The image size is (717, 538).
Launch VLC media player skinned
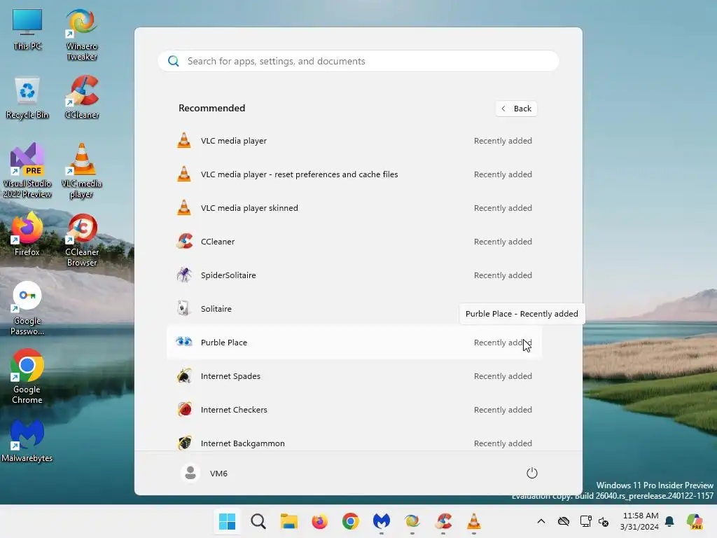(x=354, y=208)
